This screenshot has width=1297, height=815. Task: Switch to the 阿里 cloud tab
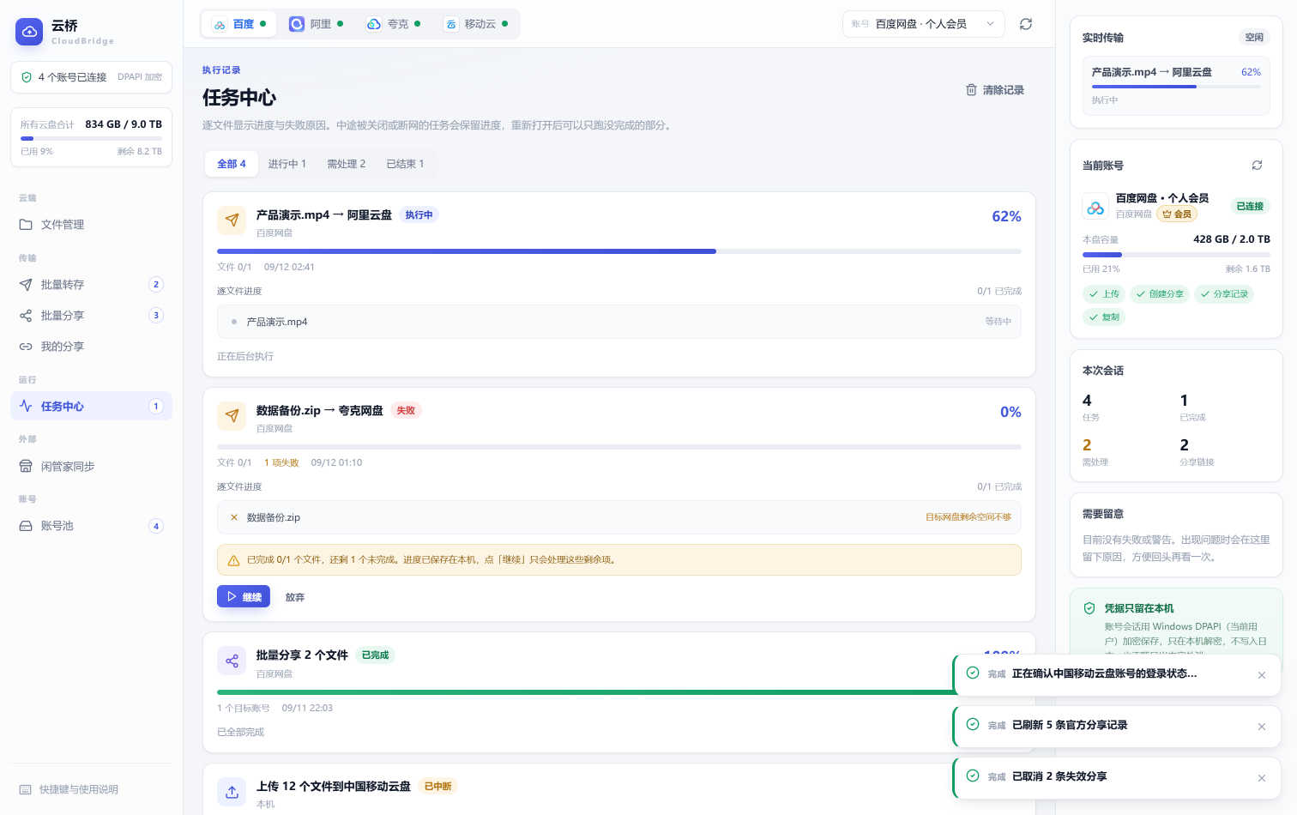[317, 24]
